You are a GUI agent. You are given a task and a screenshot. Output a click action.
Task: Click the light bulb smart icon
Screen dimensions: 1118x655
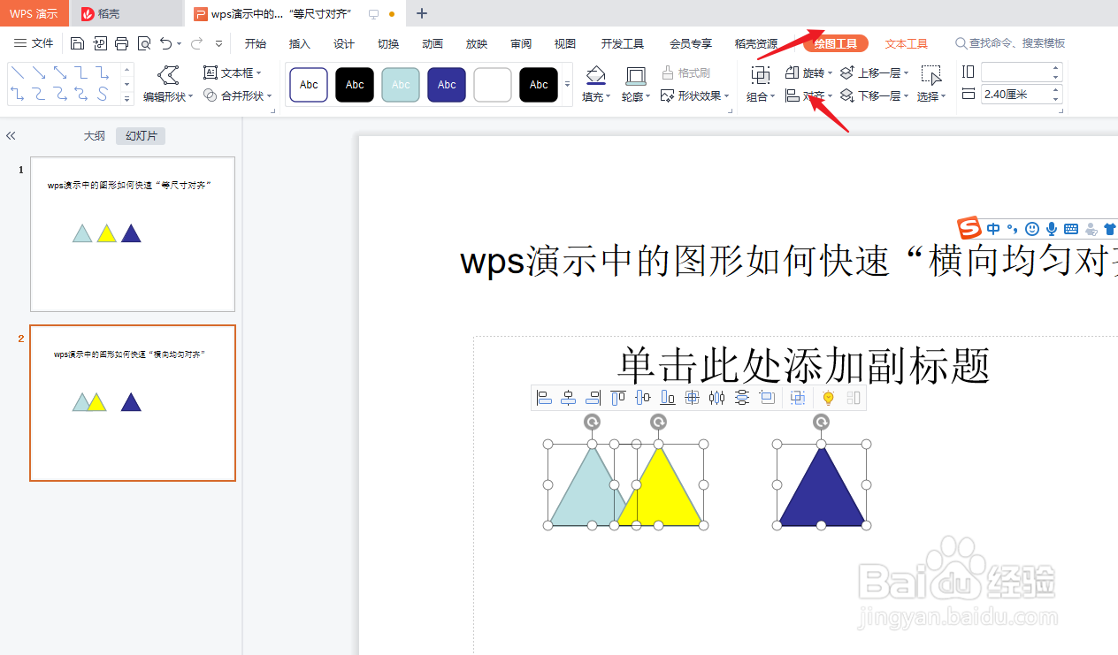tap(828, 398)
